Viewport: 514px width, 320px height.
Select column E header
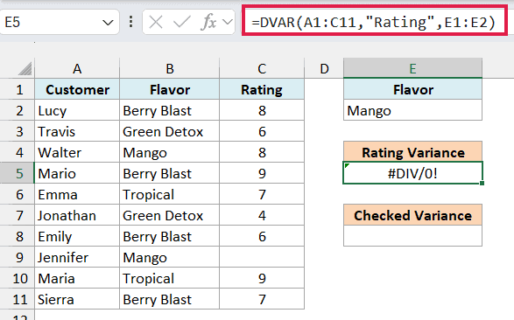(x=412, y=68)
